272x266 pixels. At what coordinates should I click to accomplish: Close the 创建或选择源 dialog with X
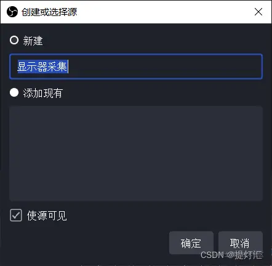[258, 12]
